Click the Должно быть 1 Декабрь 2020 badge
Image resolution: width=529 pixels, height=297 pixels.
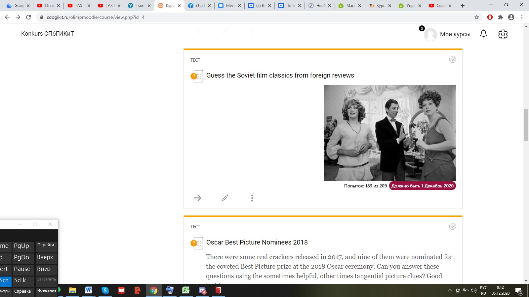[422, 186]
